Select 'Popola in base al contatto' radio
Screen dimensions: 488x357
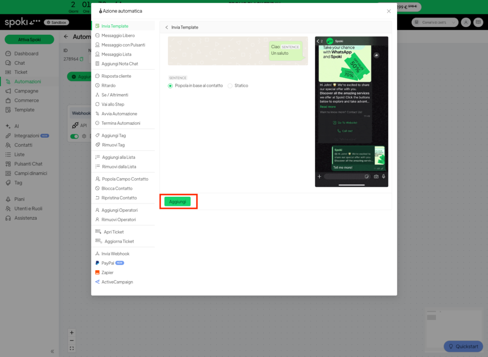click(x=170, y=86)
